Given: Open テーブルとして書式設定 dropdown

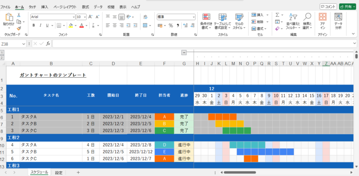Looking at the screenshot, I should click(x=223, y=21).
